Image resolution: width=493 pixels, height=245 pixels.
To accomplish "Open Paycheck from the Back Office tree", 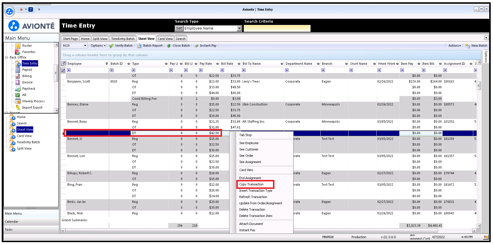I will [29, 89].
